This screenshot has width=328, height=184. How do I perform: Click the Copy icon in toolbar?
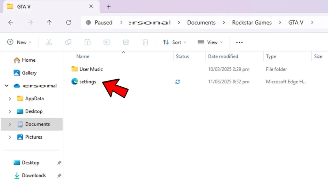pyautogui.click(x=68, y=42)
